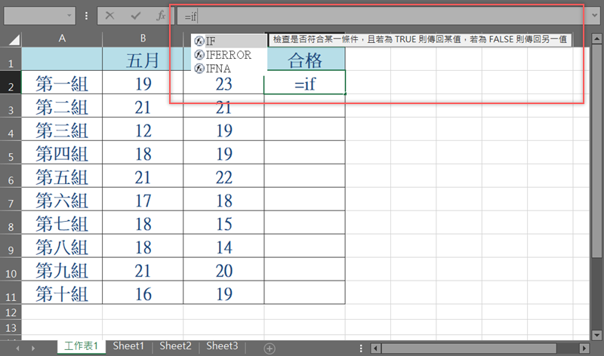Click the 第九組 cell
The image size is (604, 356).
pos(62,270)
